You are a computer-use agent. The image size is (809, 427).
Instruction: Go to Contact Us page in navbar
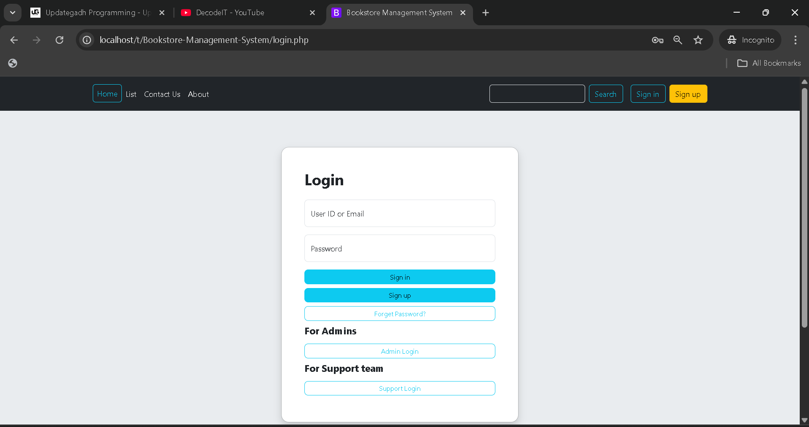[x=162, y=94]
